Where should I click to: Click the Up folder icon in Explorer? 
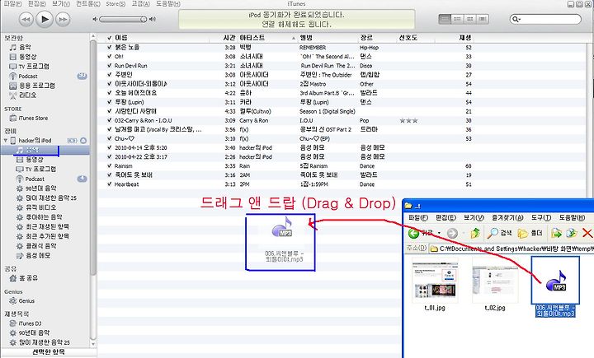pyautogui.click(x=474, y=233)
